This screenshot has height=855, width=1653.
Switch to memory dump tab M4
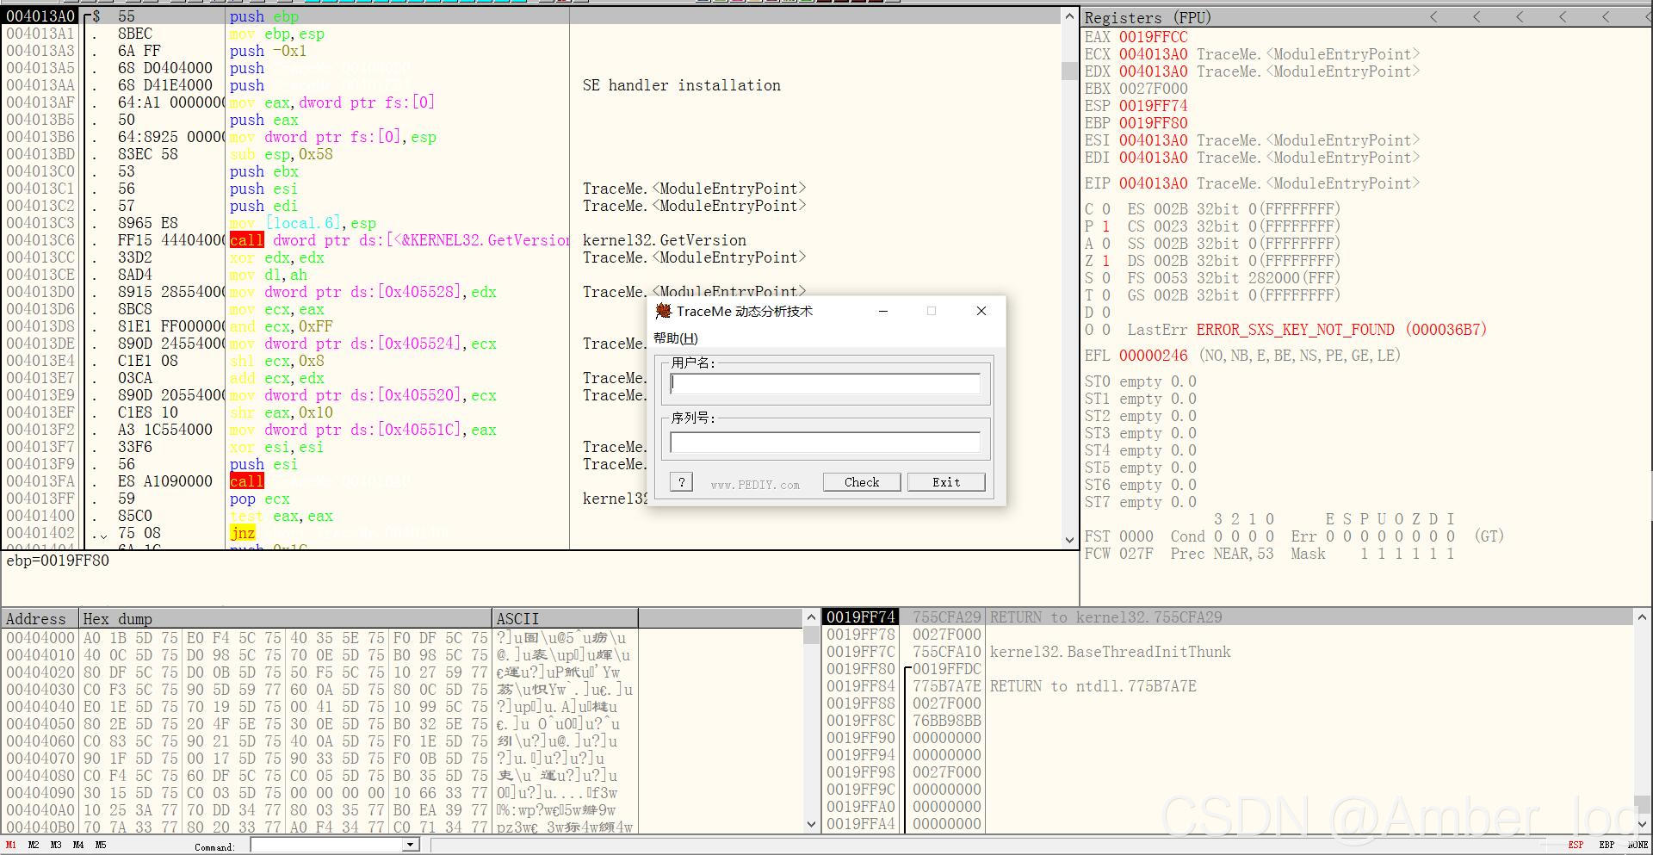[x=78, y=845]
